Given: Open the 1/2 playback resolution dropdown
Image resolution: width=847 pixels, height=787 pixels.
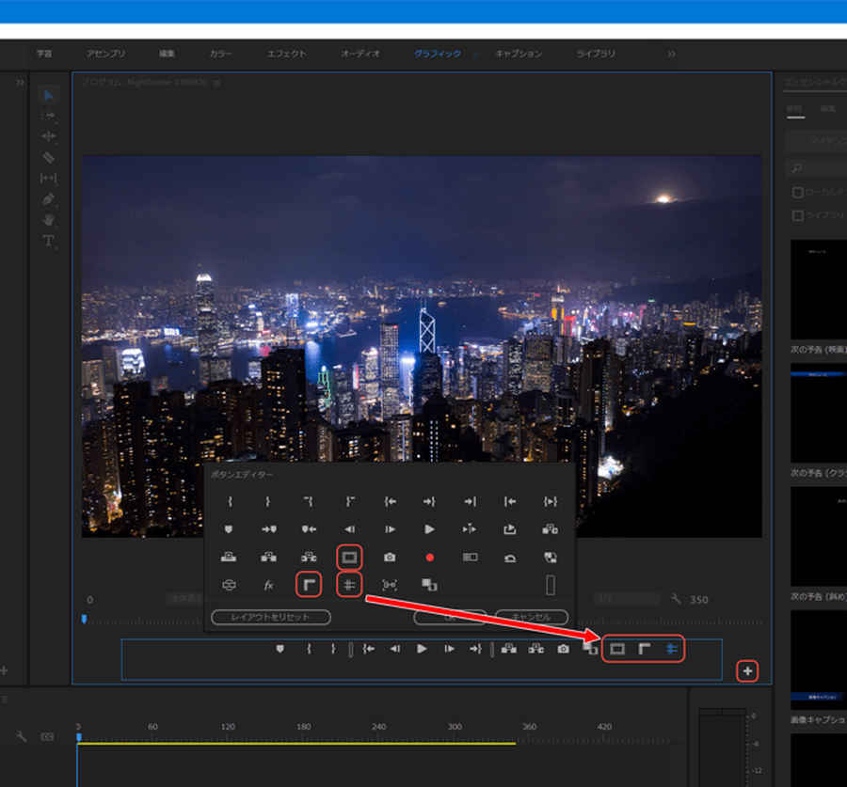Looking at the screenshot, I should (x=627, y=599).
